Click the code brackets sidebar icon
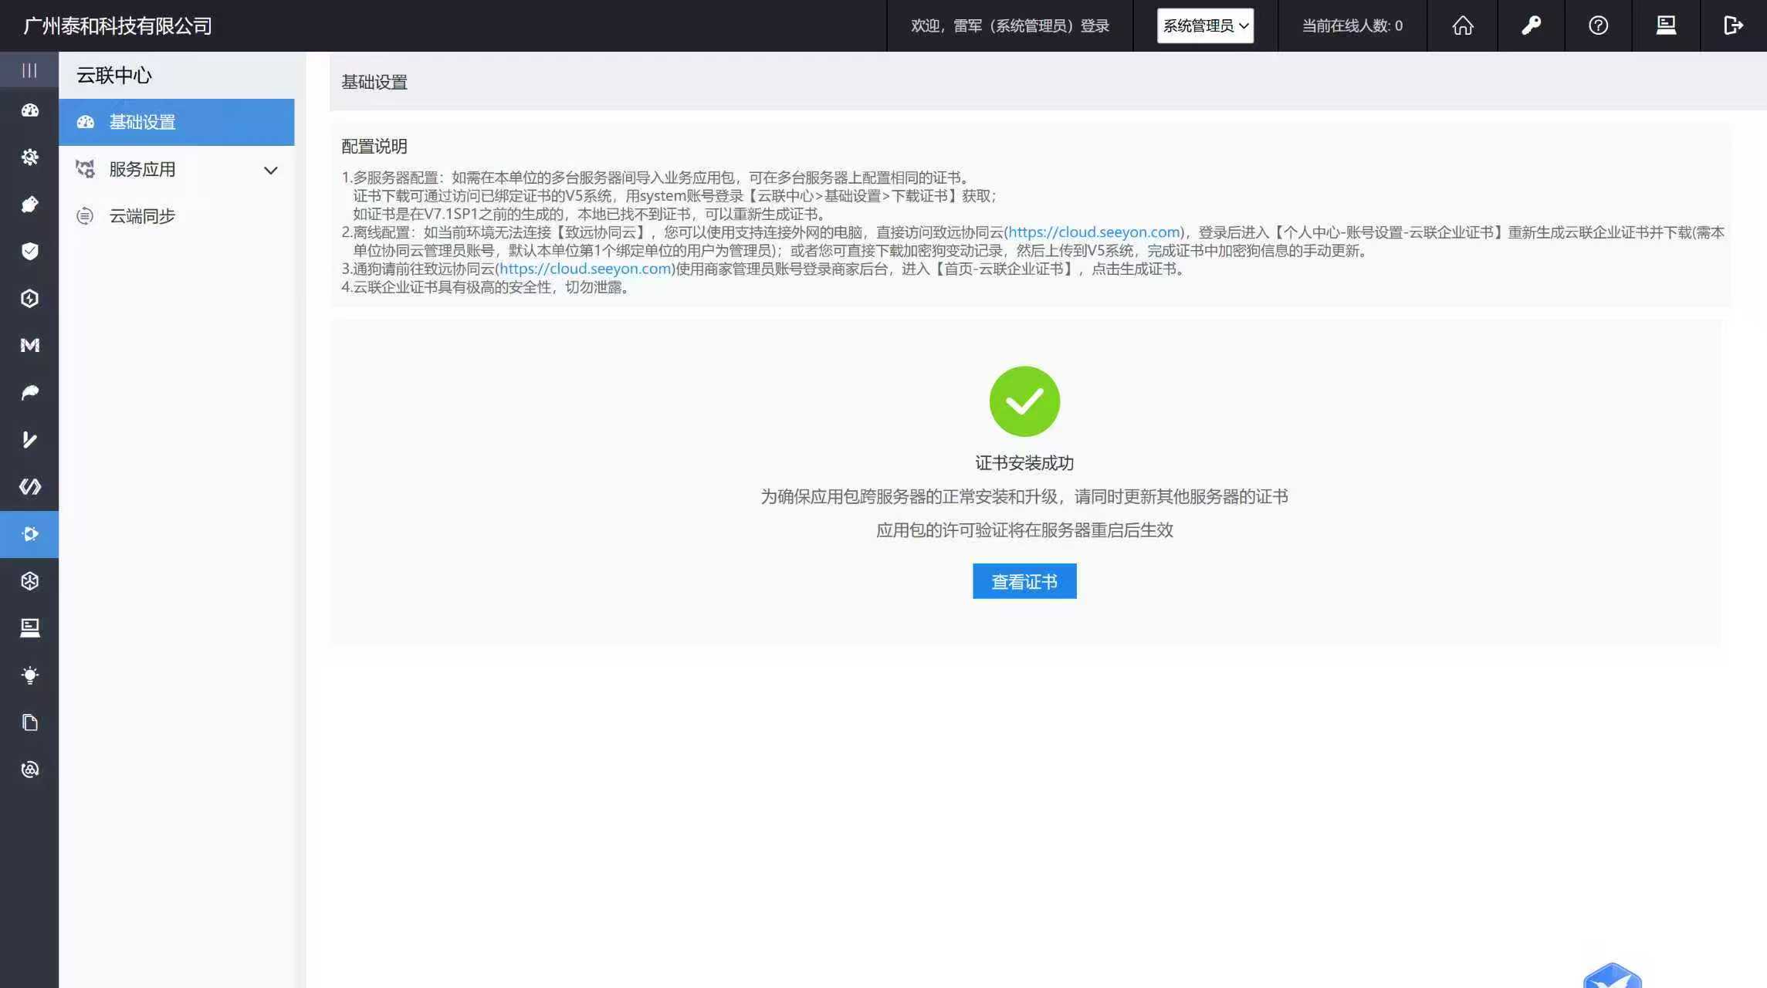The image size is (1767, 988). pyautogui.click(x=29, y=486)
